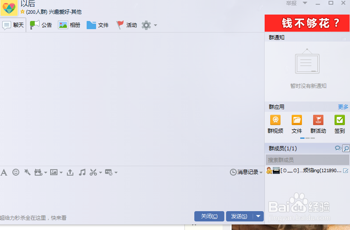
Task: Select member 烦恼ing(121890… in the list
Action: tap(308, 171)
